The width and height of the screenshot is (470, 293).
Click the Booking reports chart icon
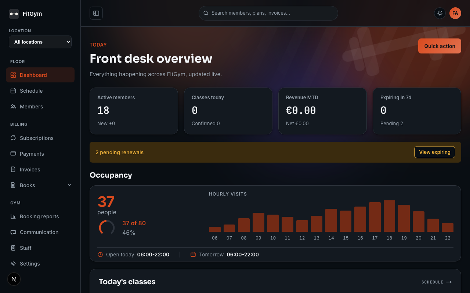click(x=13, y=216)
